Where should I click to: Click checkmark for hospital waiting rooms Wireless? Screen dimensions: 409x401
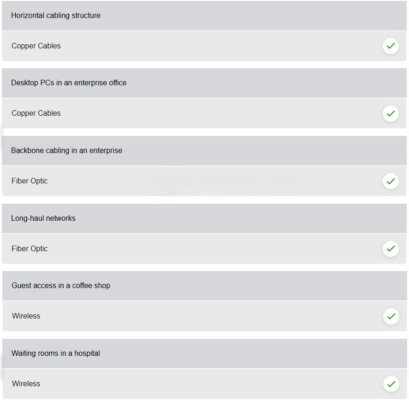tap(391, 384)
